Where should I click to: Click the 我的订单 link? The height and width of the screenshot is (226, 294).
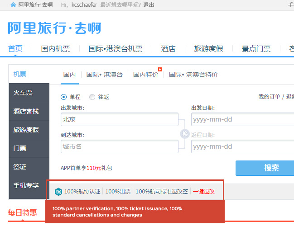(x=269, y=97)
